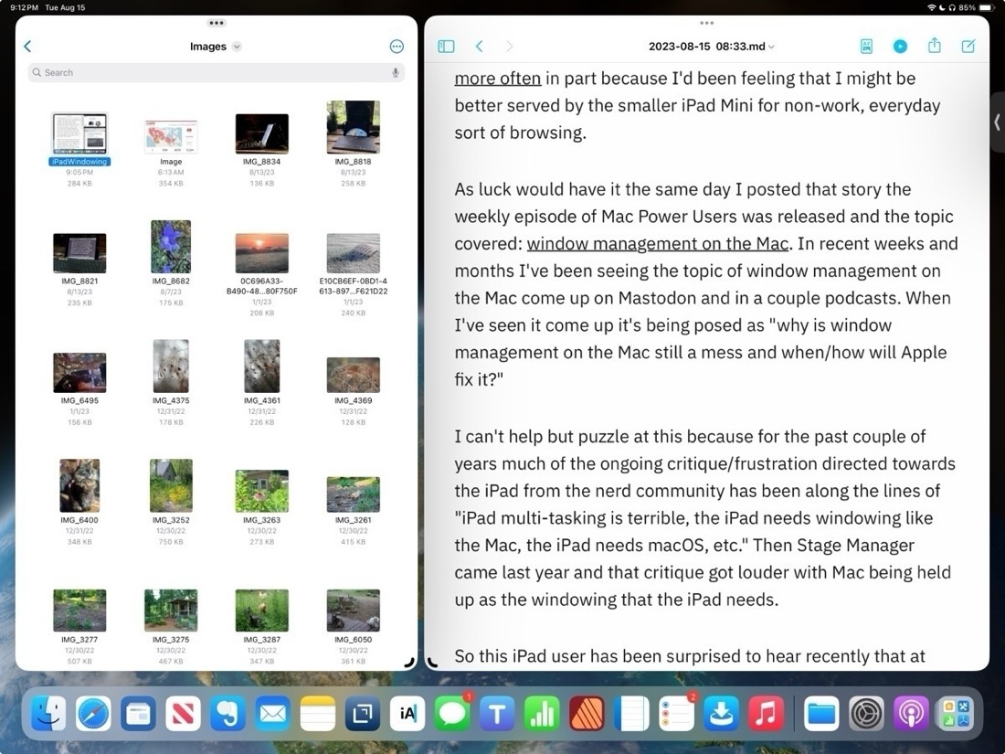Open the text statistics tool in editor toolbar
1005x754 pixels.
click(x=866, y=46)
